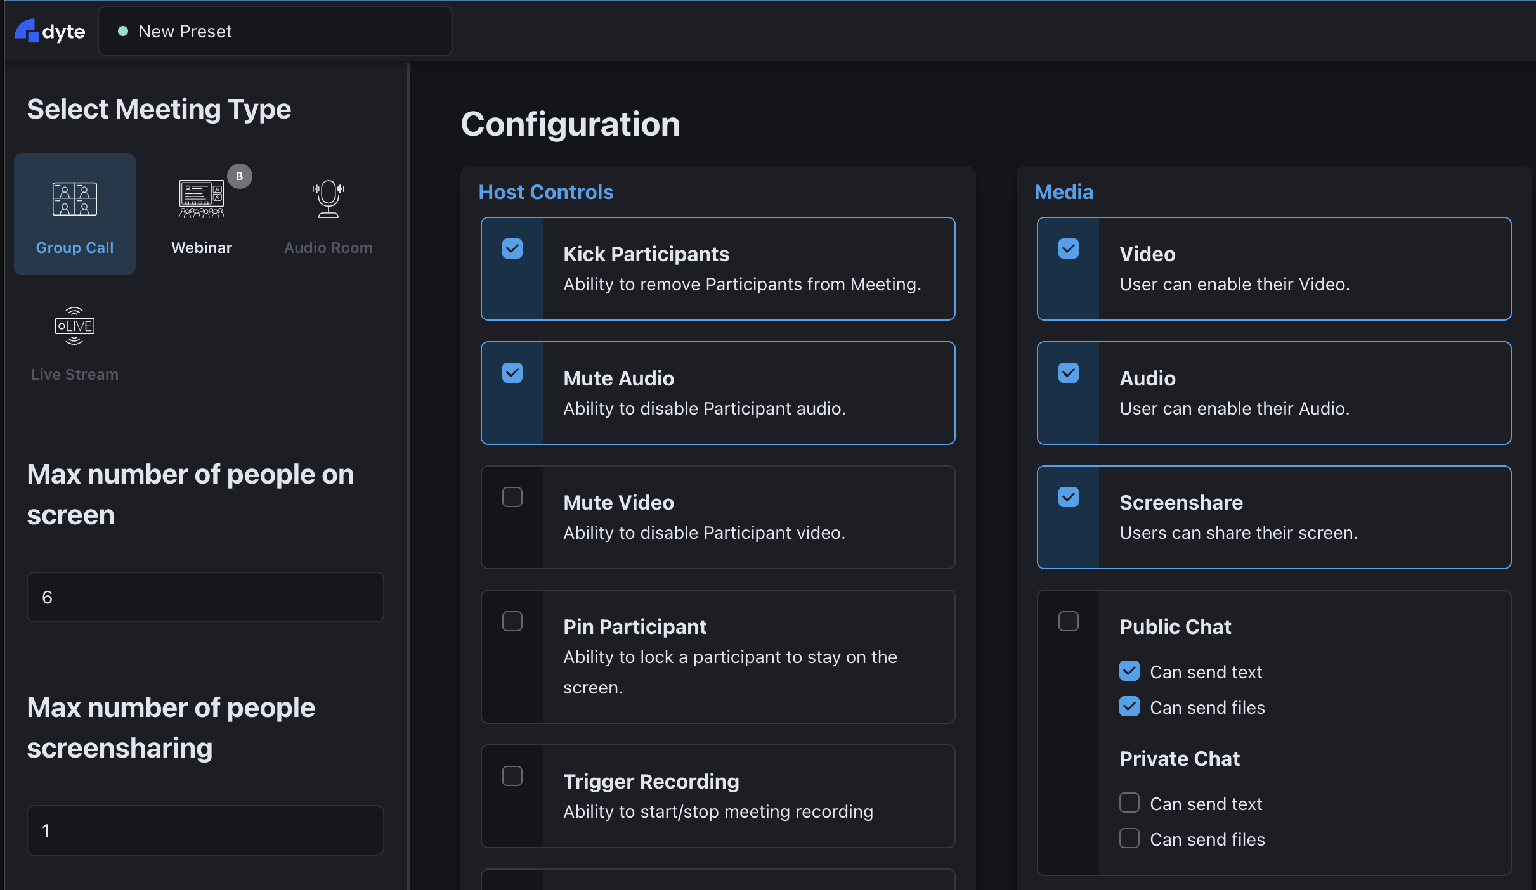Enable Mute Video host control
The width and height of the screenshot is (1536, 890).
pyautogui.click(x=512, y=497)
